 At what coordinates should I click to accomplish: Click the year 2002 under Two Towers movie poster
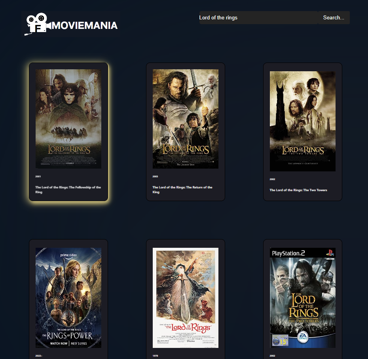point(272,179)
